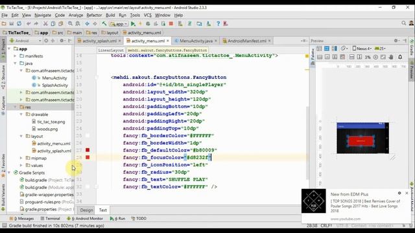
Task: Open the 0: Messages tool button
Action: click(21, 219)
